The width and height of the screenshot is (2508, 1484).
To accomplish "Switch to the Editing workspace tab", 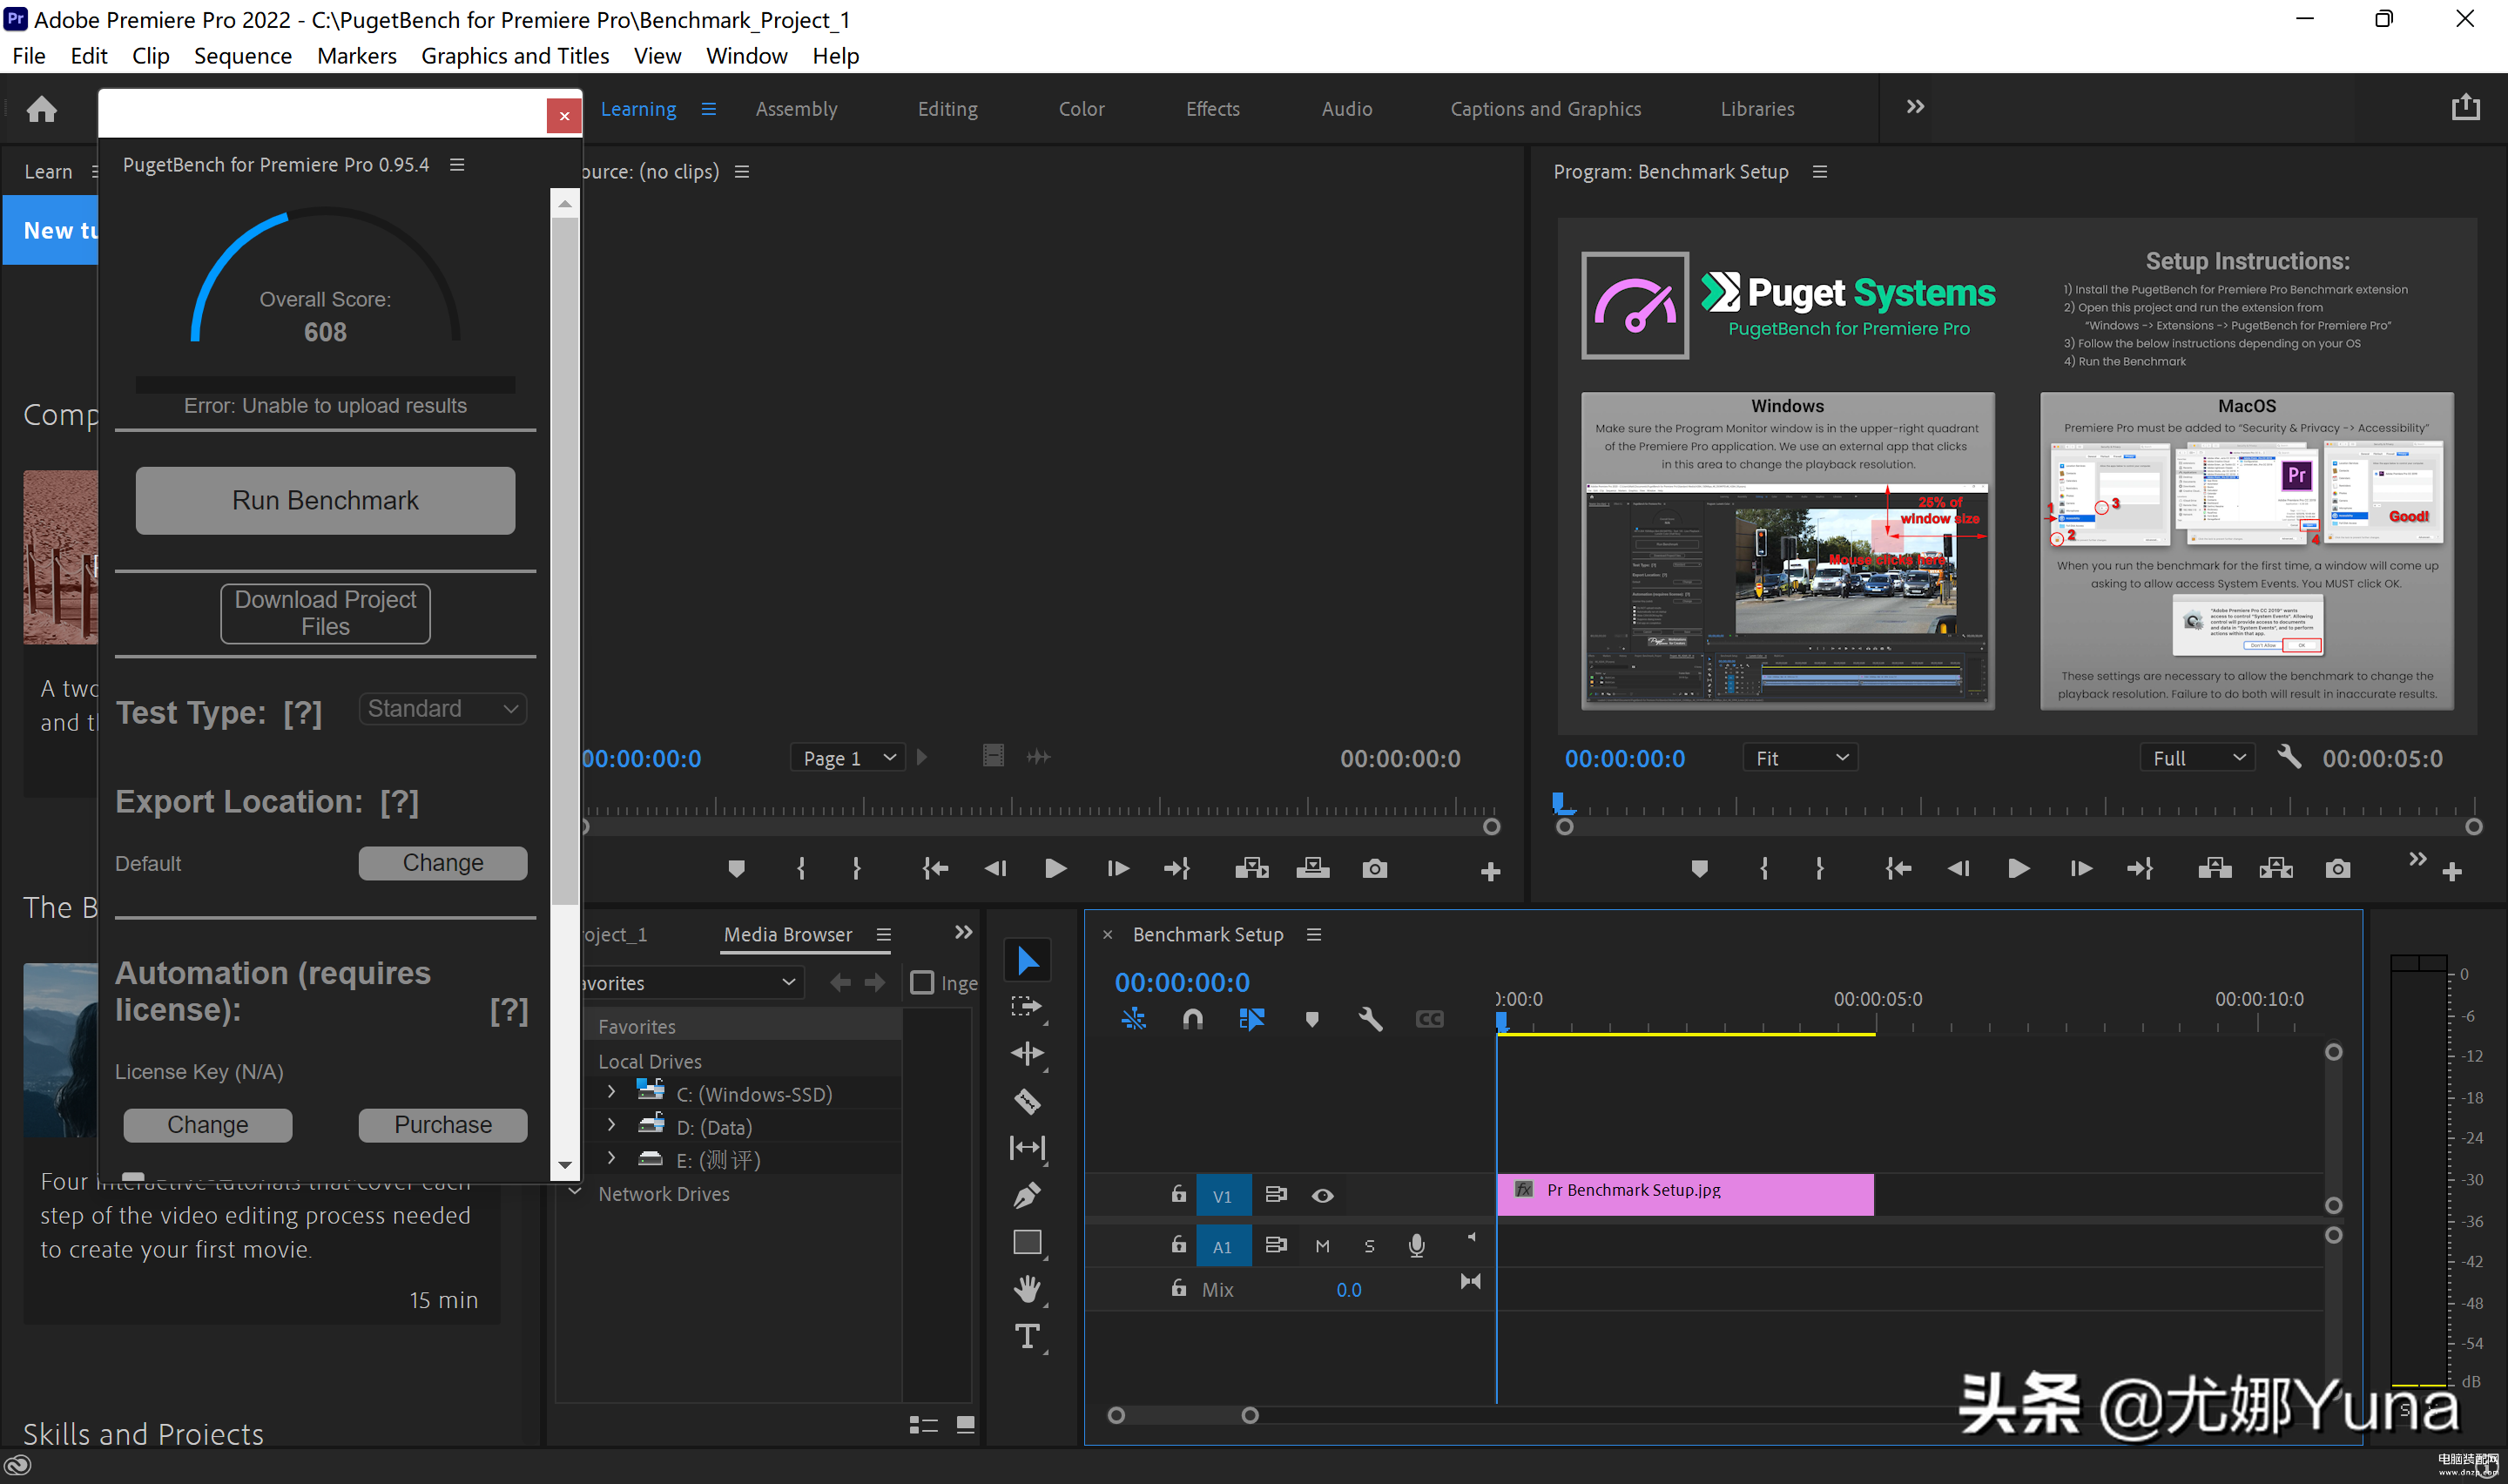I will [947, 108].
